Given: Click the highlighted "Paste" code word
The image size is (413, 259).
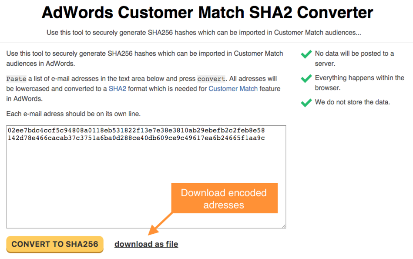Looking at the screenshot, I should click(16, 79).
